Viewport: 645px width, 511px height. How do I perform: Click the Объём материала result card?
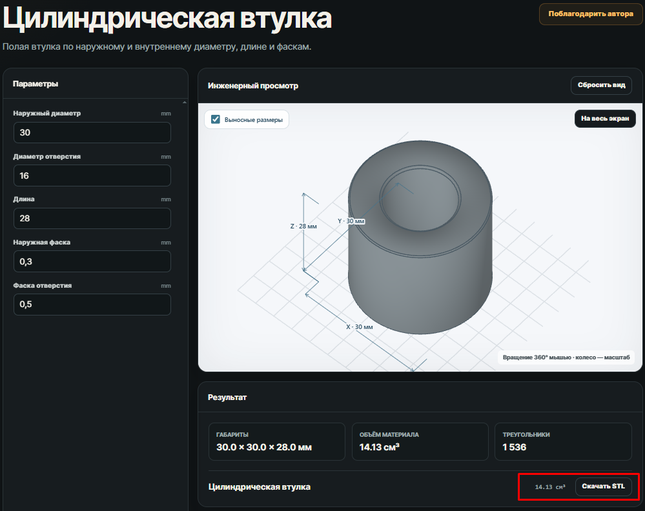tap(420, 441)
